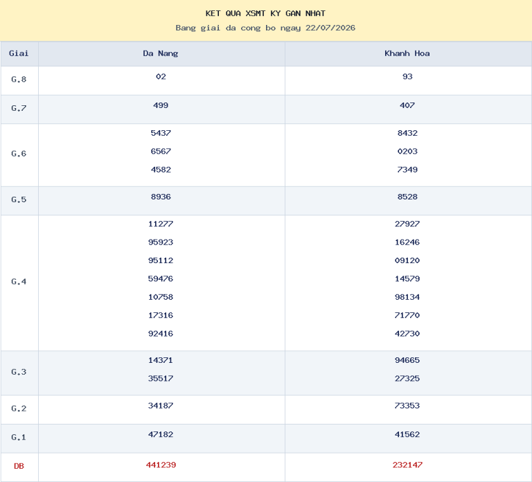Viewport: 532px width, 482px height.
Task: Select Da Nang G.6 number 6567
Action: tap(161, 151)
